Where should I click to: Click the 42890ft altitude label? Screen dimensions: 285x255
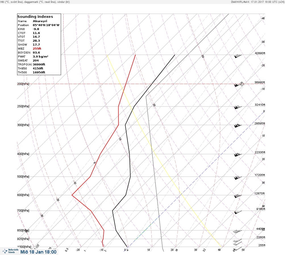[x=260, y=53]
